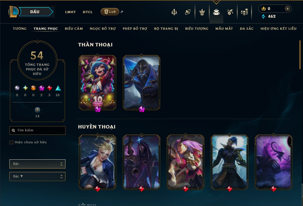Go to the ĐA SẮC tab

point(247,29)
